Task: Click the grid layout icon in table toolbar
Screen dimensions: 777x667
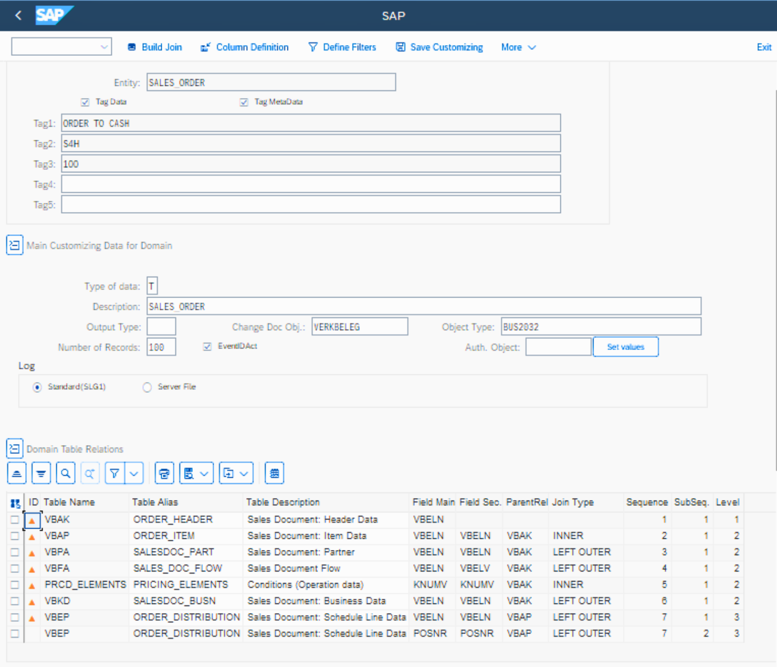Action: [274, 473]
